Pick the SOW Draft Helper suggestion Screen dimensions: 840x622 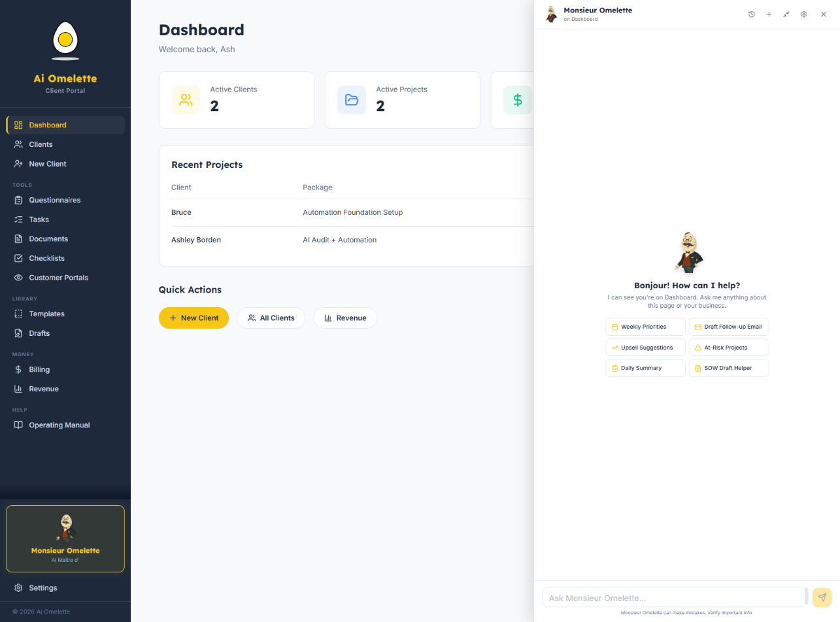click(x=729, y=368)
